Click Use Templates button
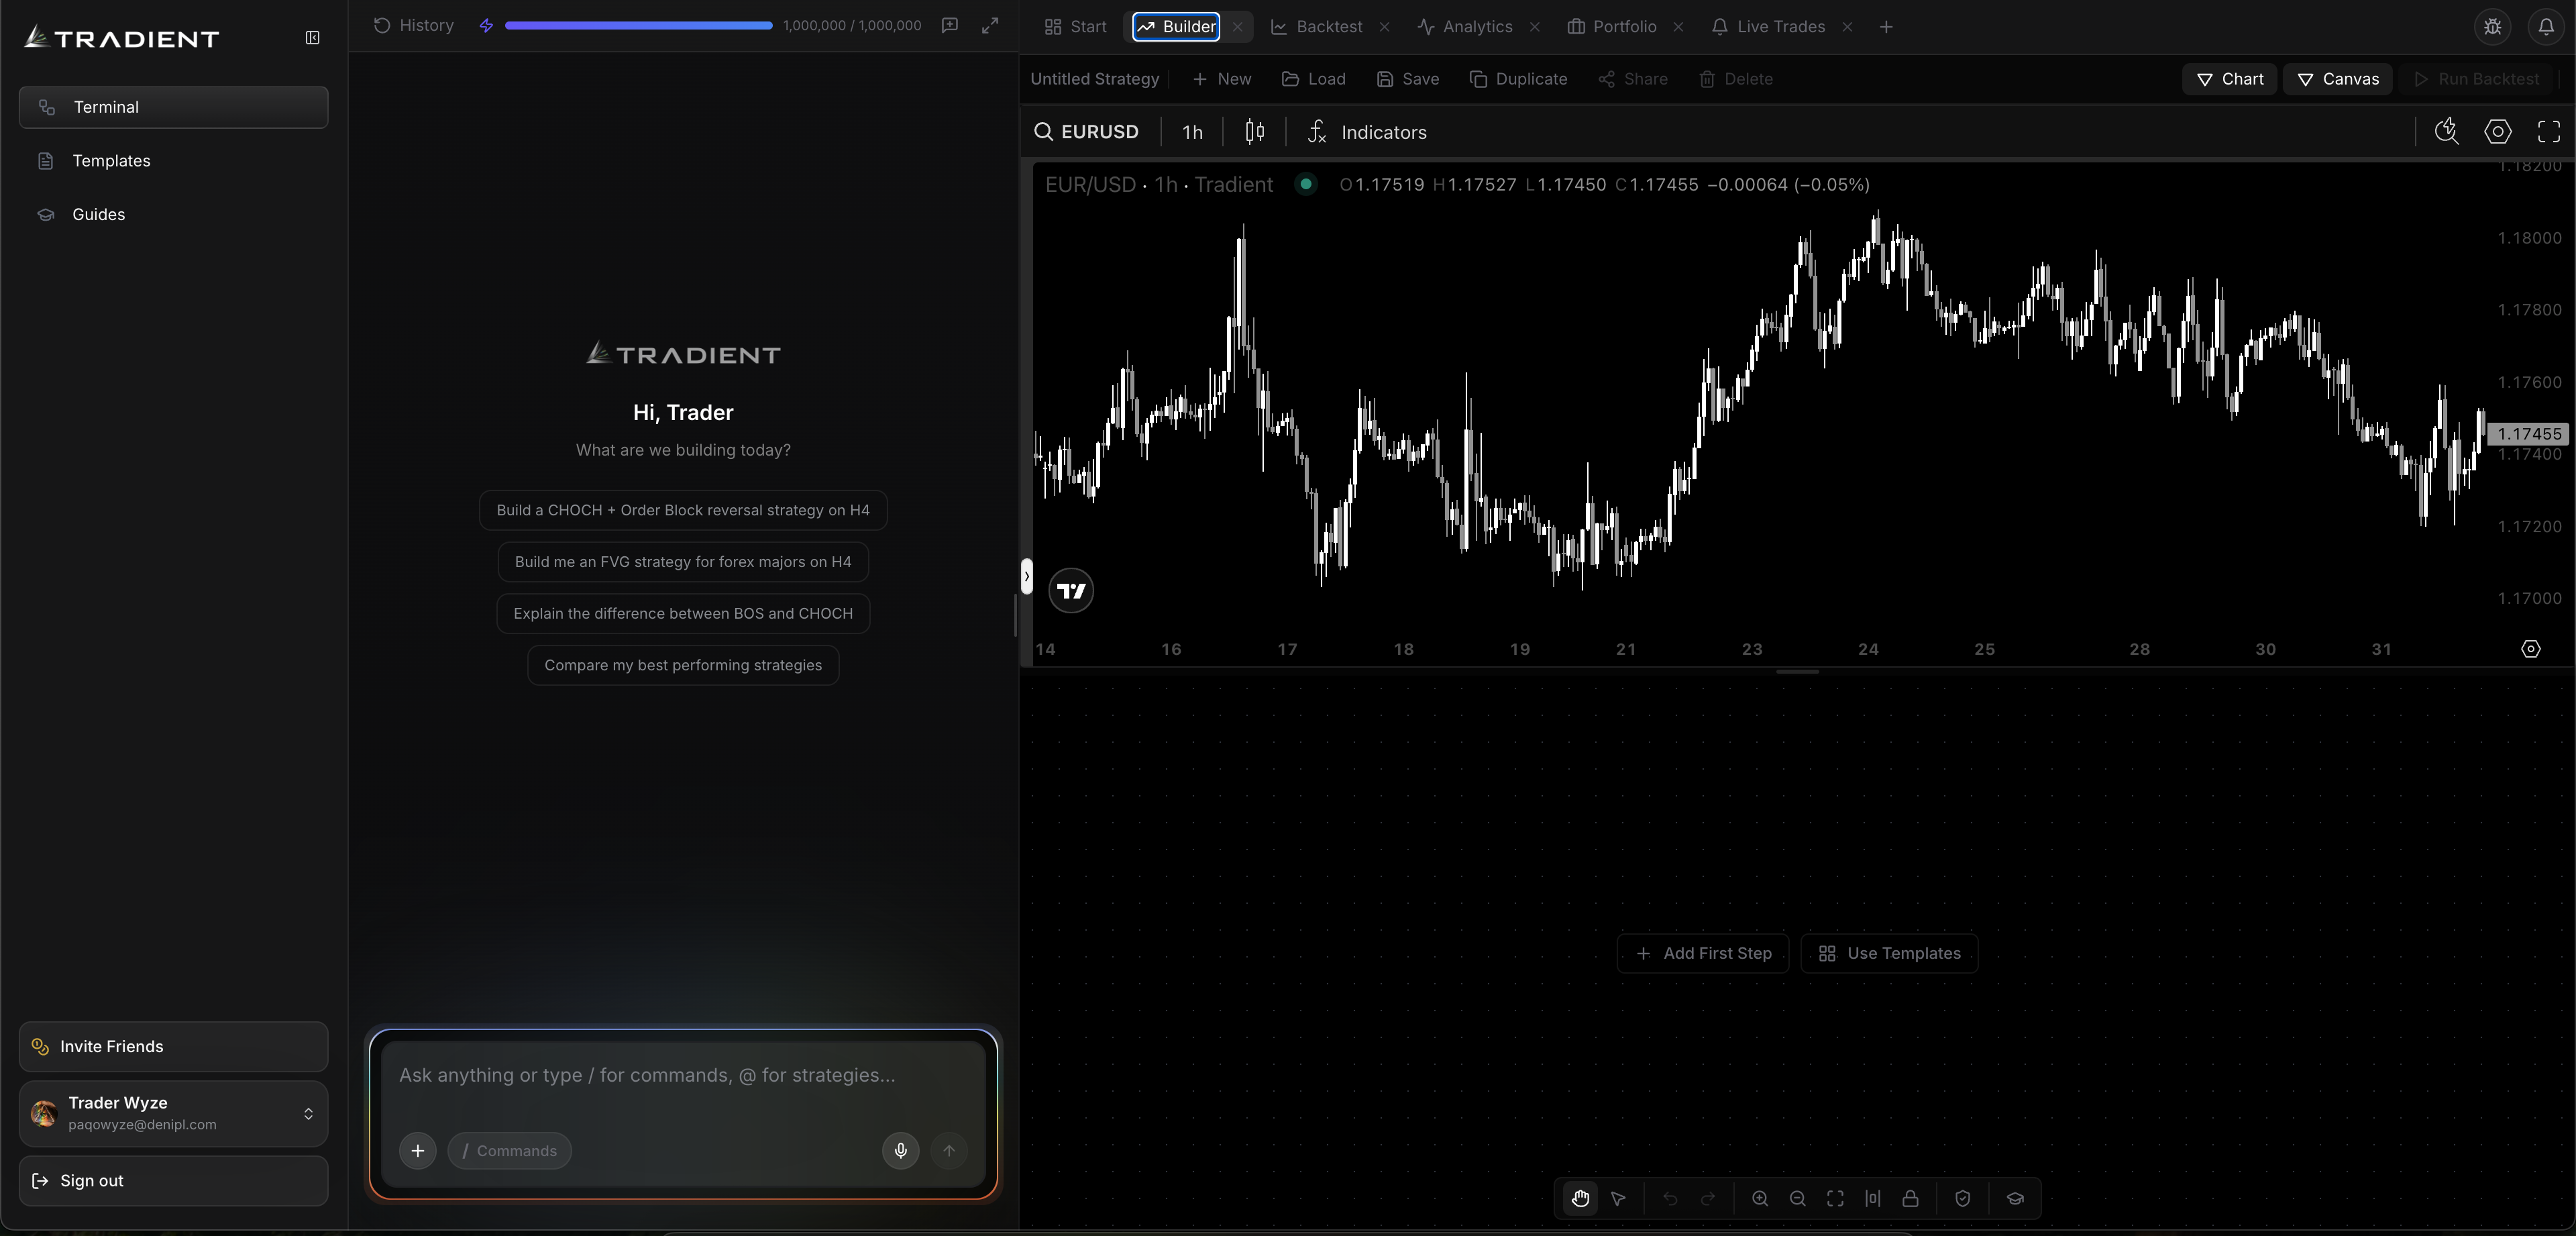 coord(1889,953)
